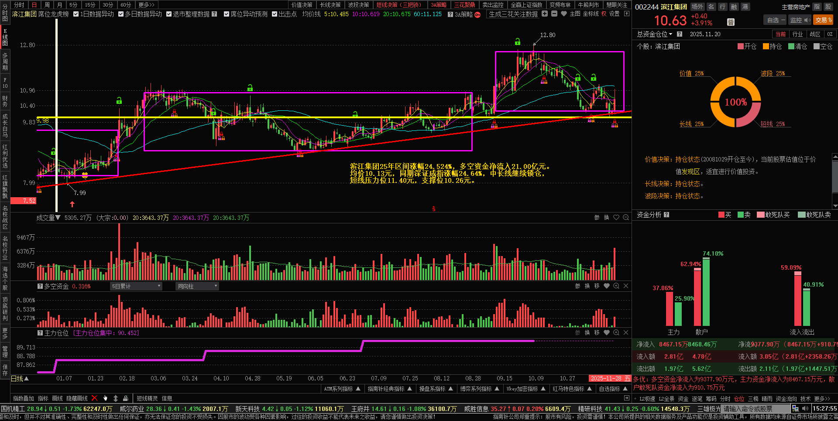This screenshot has height=421, width=838.
Task: Click the zoom-in magnifier in 多空资金 panel header
Action: click(616, 286)
